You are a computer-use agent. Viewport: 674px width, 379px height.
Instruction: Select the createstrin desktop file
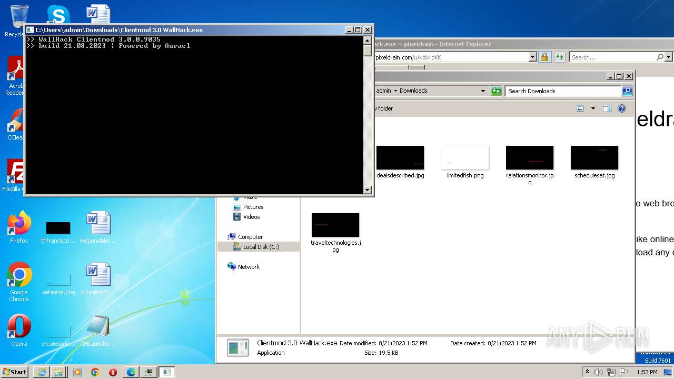point(58,336)
